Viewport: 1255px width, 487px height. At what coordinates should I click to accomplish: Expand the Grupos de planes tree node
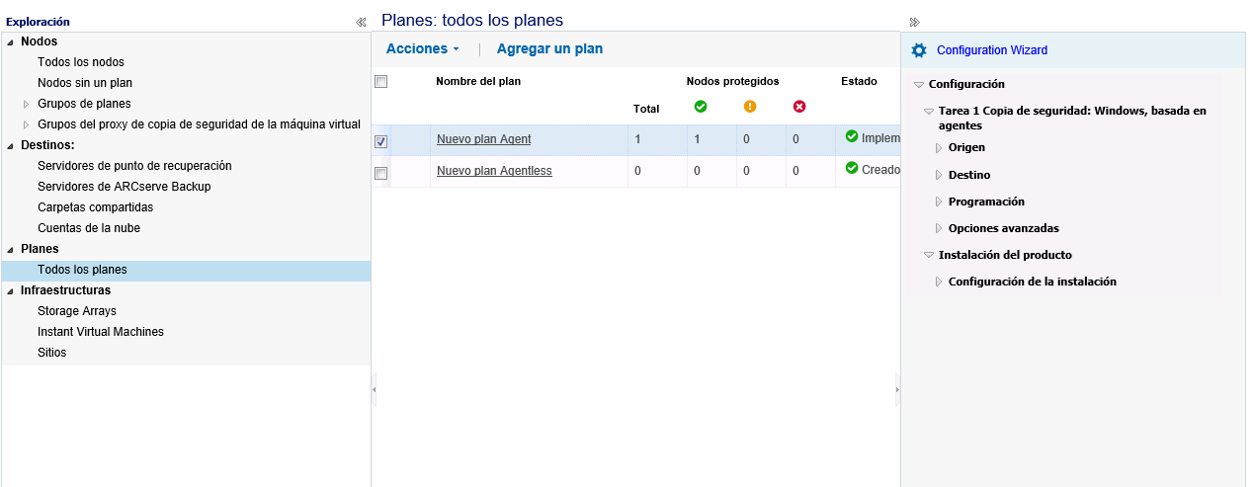pyautogui.click(x=27, y=104)
